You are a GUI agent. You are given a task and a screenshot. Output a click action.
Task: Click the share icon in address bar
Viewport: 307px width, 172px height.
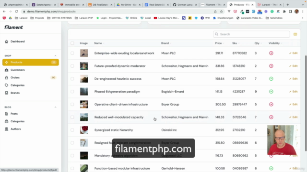point(215,11)
